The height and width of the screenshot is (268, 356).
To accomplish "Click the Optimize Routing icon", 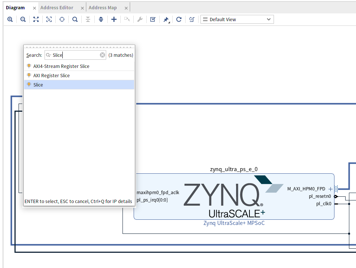I will 192,19.
